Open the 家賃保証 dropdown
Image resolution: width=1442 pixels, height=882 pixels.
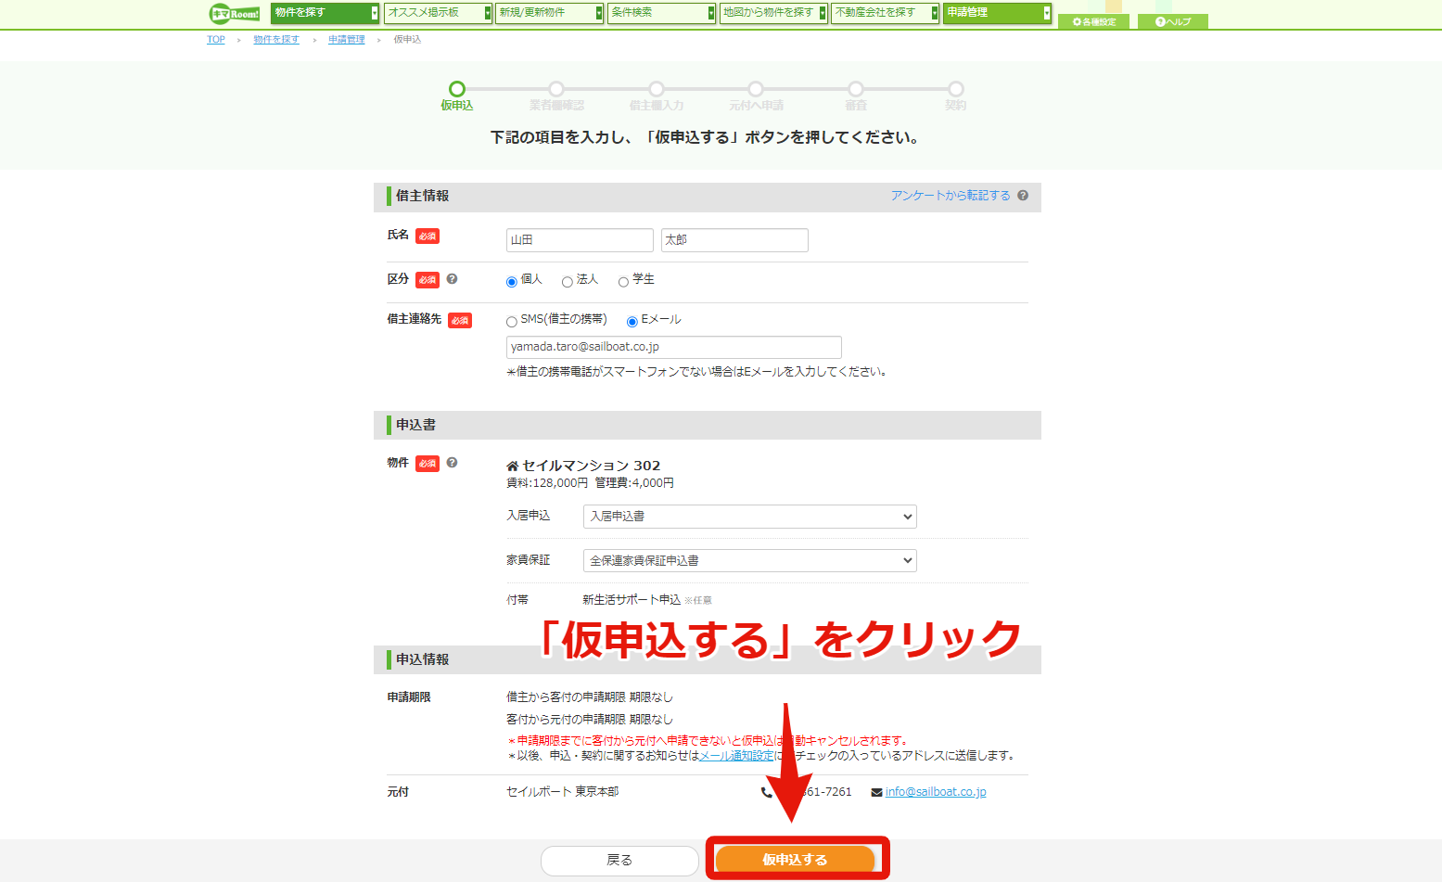pyautogui.click(x=749, y=560)
